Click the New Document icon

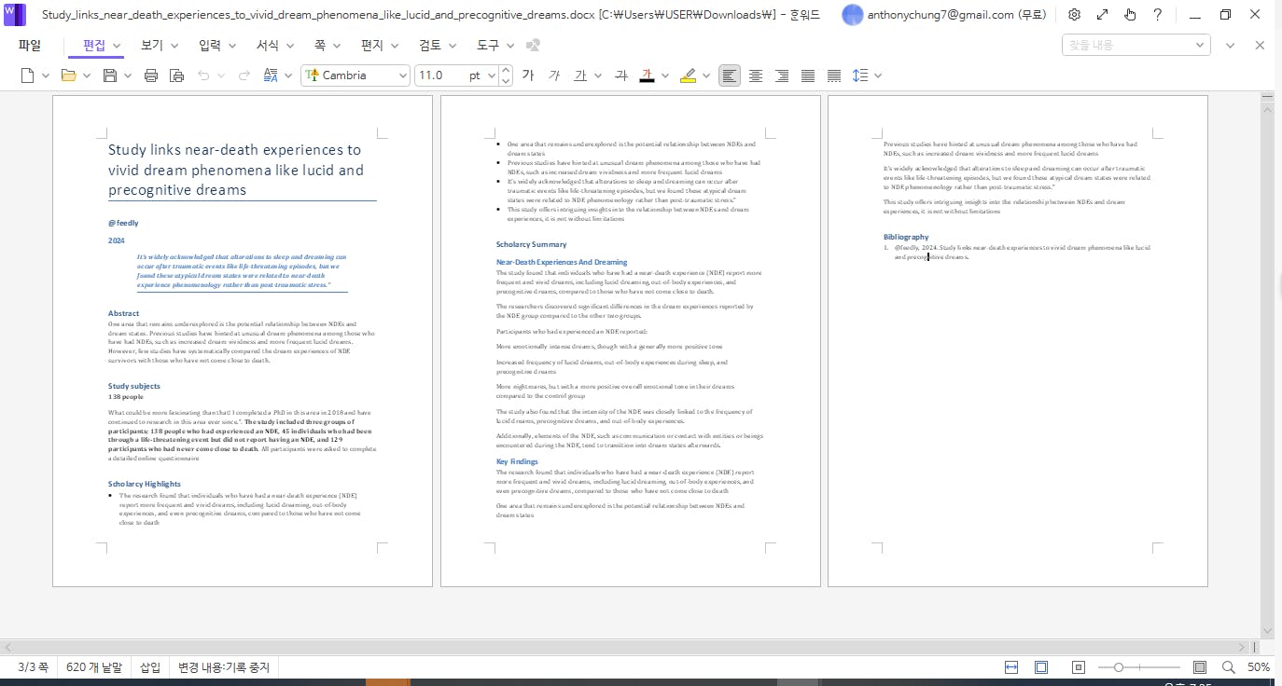click(28, 75)
